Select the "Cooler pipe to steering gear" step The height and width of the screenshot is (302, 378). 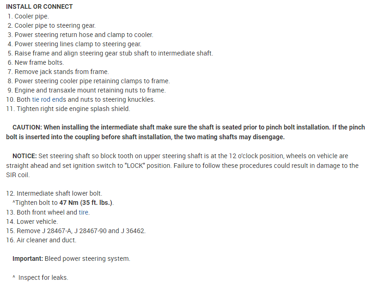55,25
